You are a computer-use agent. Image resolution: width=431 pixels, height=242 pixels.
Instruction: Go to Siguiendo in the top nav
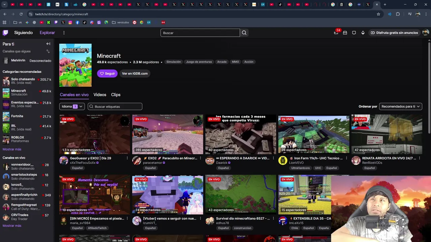click(x=23, y=33)
